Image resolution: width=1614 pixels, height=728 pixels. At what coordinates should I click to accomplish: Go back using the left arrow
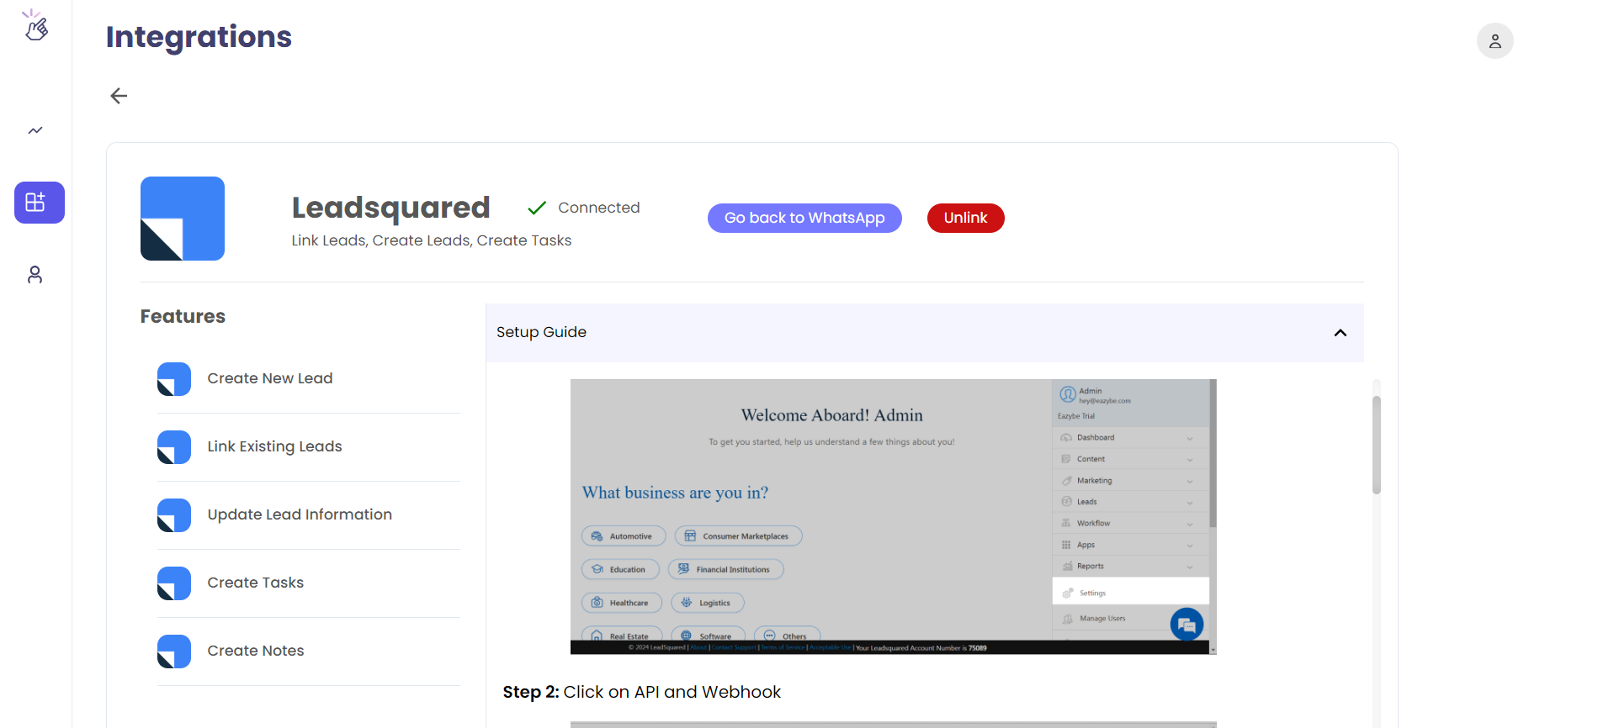pos(119,96)
